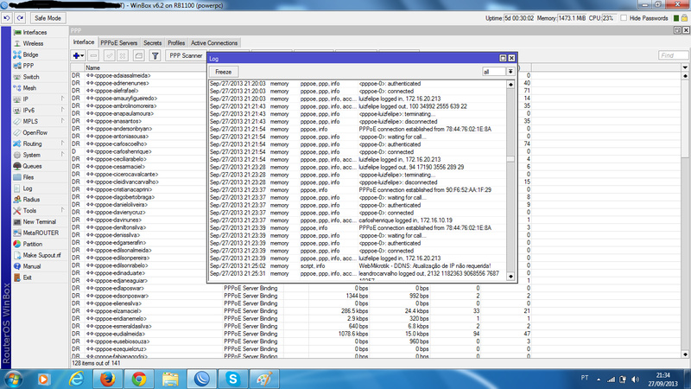Click Make Supout.rif in sidebar
691x389 pixels.
coord(41,255)
